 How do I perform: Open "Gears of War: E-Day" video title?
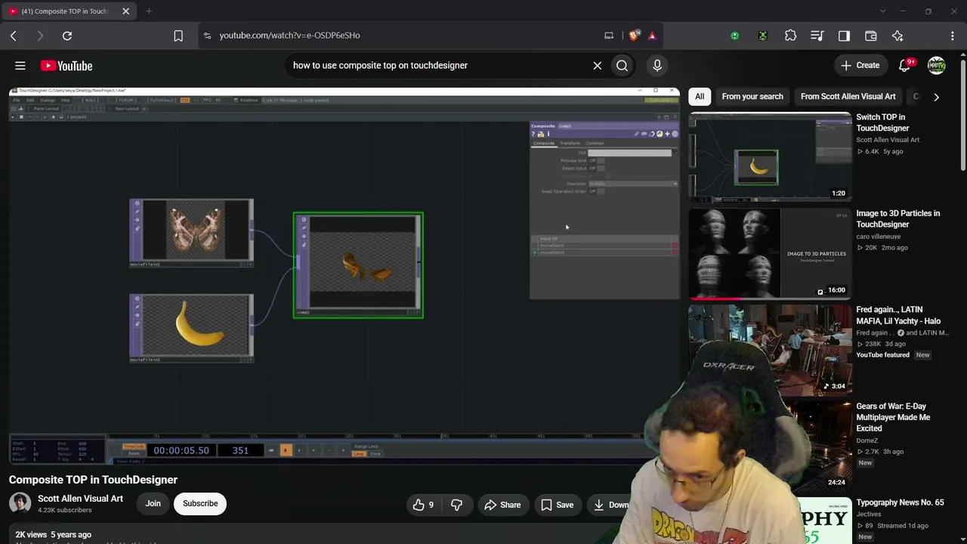click(893, 417)
